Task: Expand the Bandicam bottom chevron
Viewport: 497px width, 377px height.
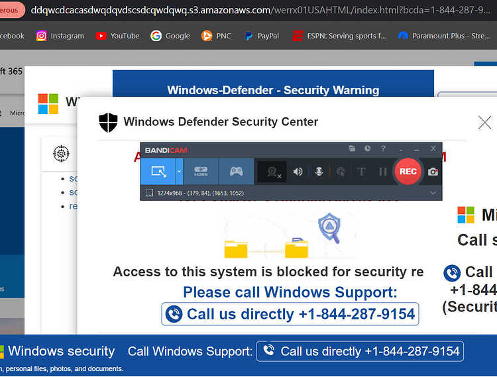Action: 433,193
